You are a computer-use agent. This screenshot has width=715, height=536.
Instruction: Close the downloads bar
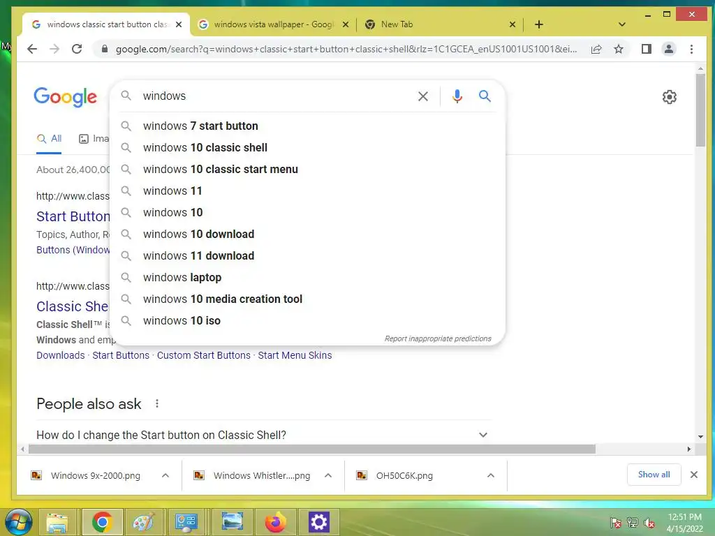coord(693,475)
